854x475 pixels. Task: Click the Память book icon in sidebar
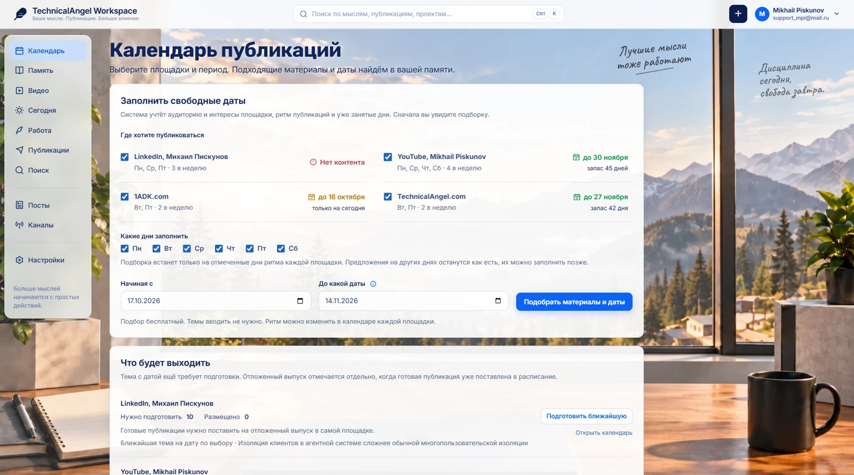pos(19,70)
